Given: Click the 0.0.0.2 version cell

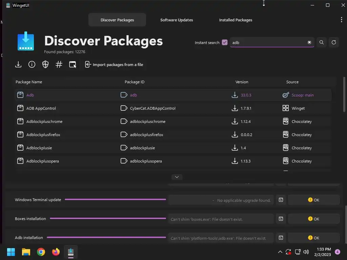Looking at the screenshot, I should [x=246, y=135].
